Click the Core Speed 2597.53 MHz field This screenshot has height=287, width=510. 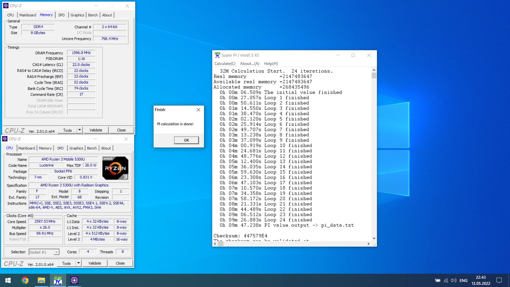point(45,221)
